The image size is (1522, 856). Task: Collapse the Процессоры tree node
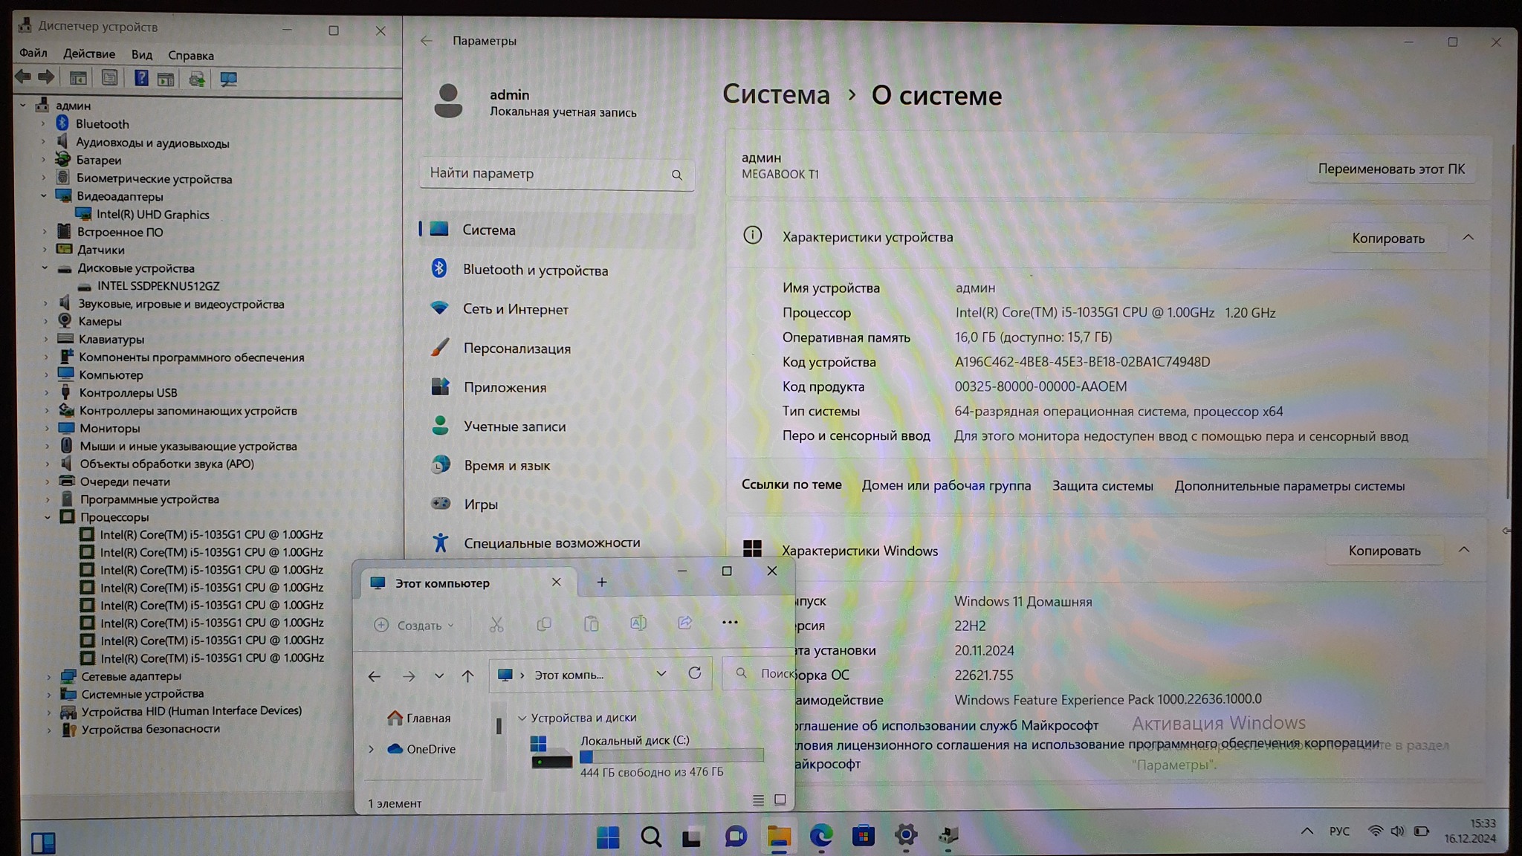click(48, 517)
